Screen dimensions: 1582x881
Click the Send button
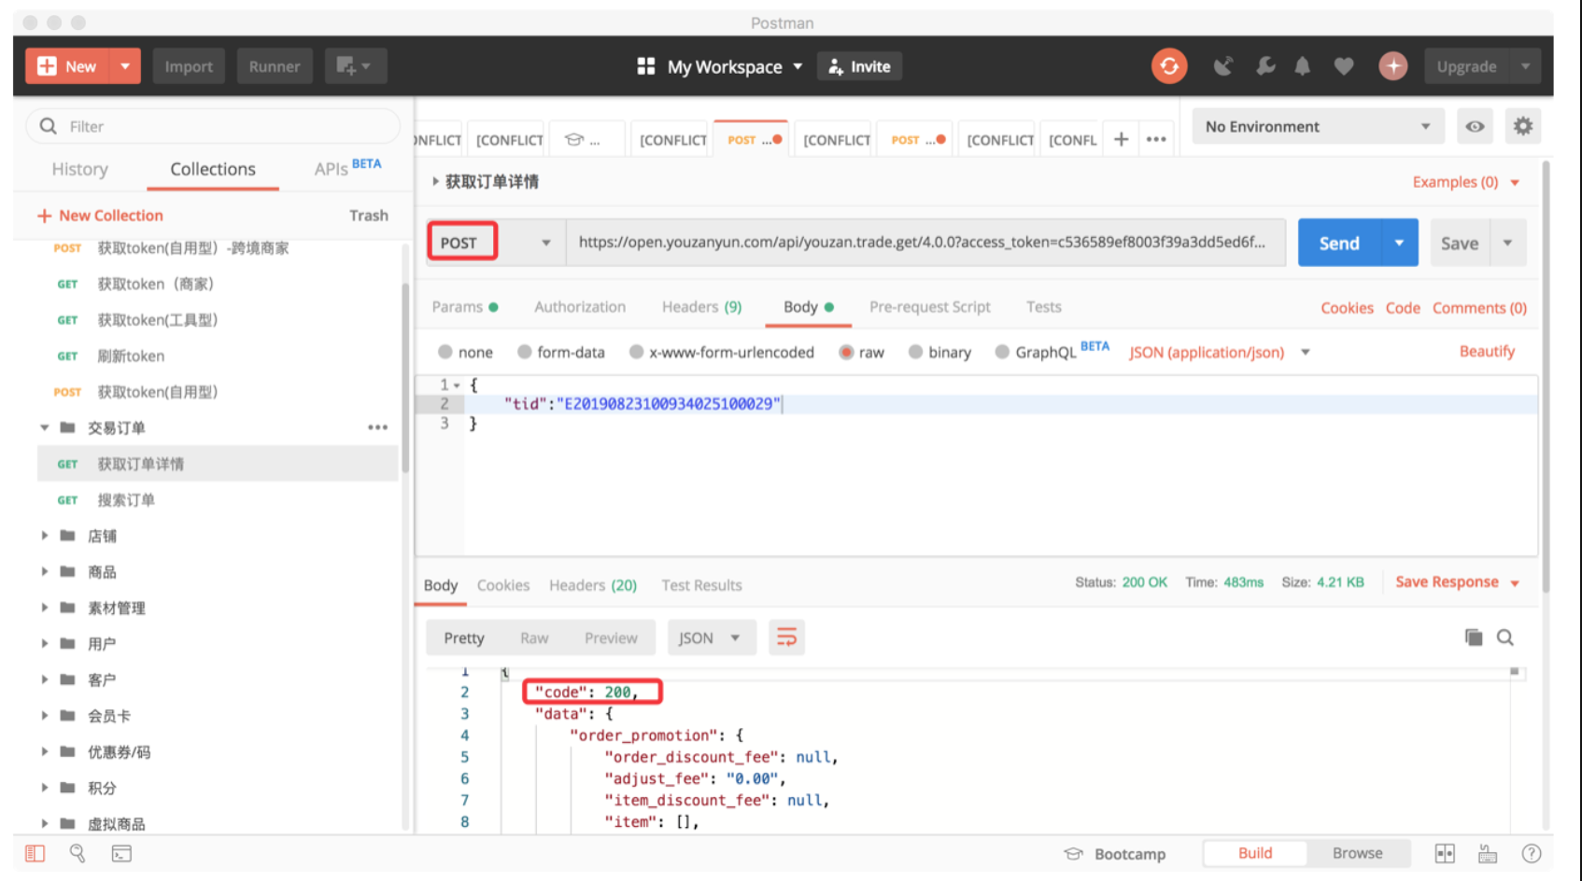click(1339, 243)
